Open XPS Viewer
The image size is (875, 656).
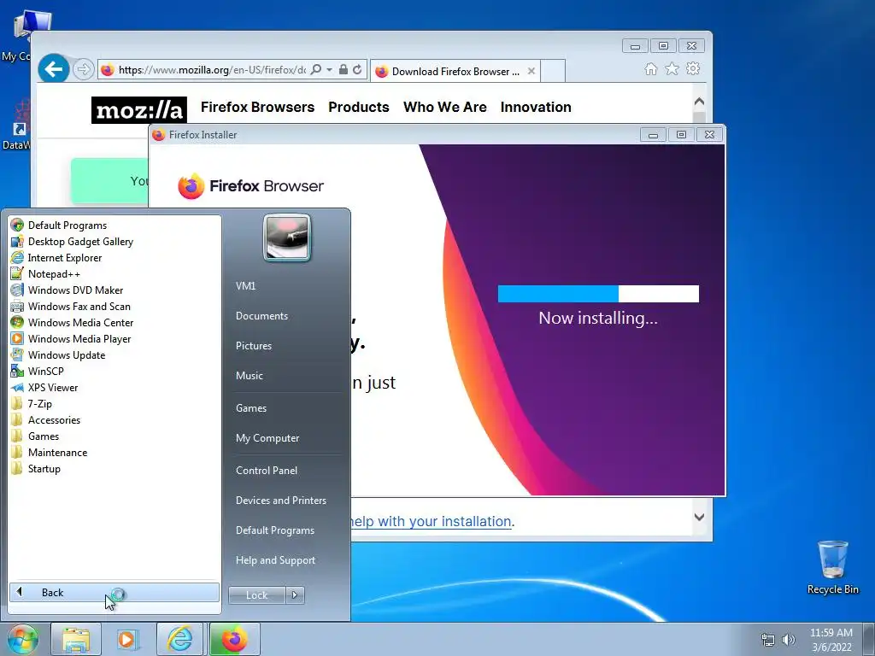coord(44,387)
